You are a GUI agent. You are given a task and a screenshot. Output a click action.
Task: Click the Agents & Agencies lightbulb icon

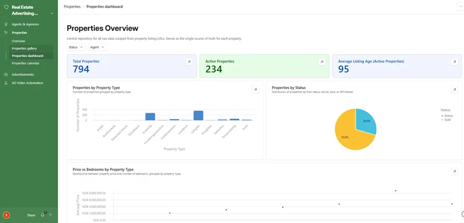point(6,24)
